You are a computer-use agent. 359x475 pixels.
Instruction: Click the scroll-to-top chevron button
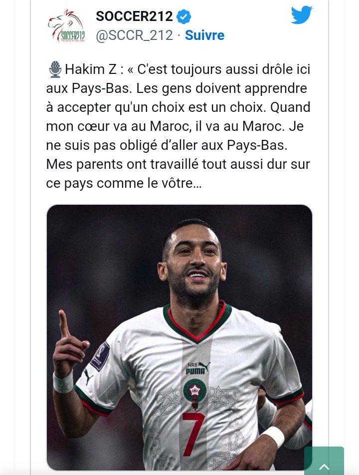pyautogui.click(x=324, y=461)
